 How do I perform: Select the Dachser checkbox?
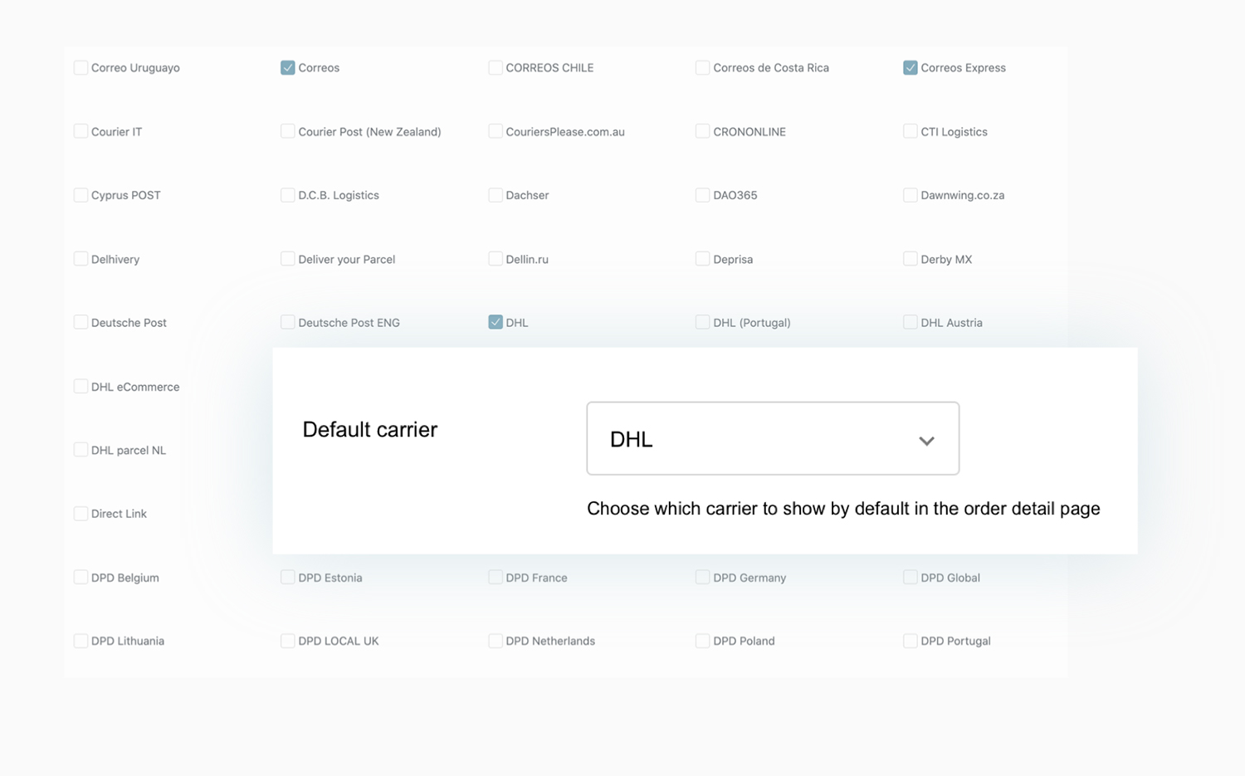(x=496, y=195)
